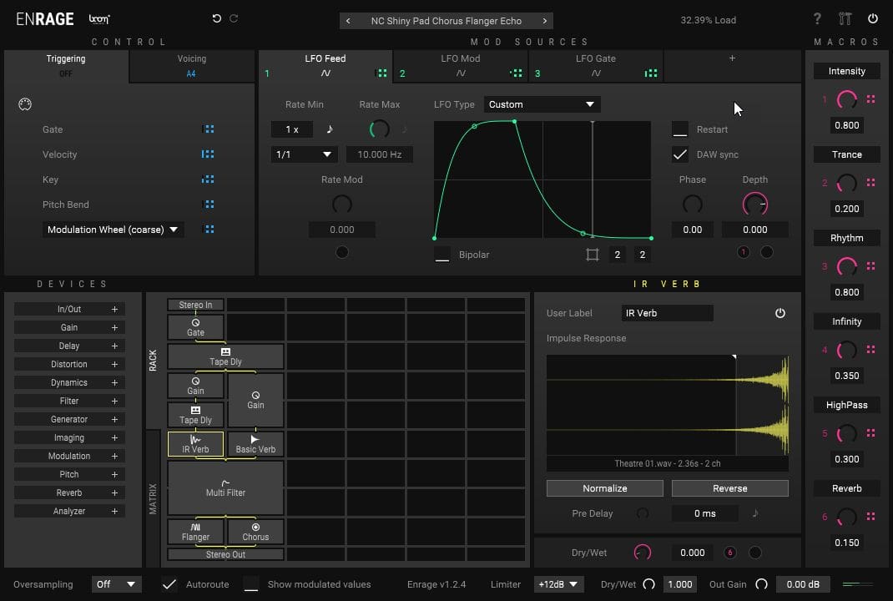Image resolution: width=893 pixels, height=601 pixels.
Task: Click LFO Feed assignment dots icon
Action: pyautogui.click(x=381, y=73)
